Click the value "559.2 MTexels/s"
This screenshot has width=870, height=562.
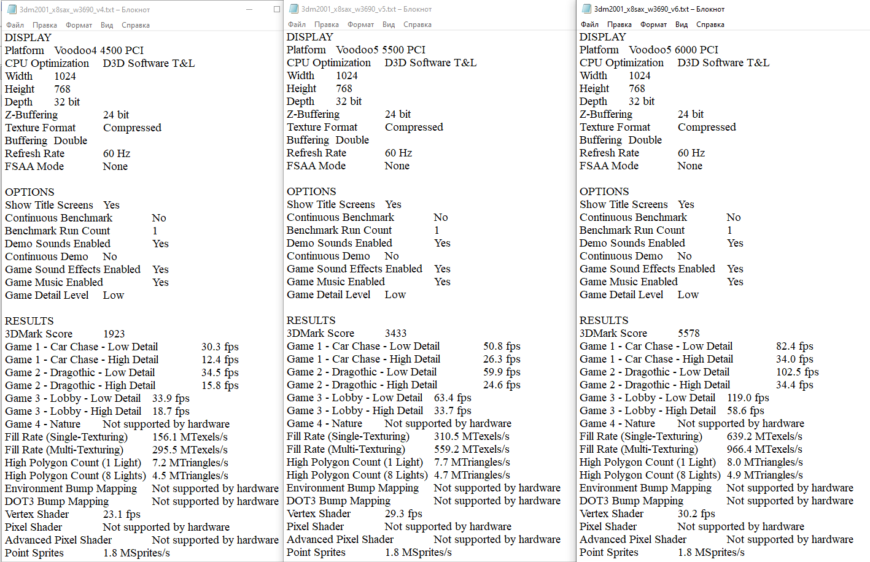pyautogui.click(x=472, y=449)
